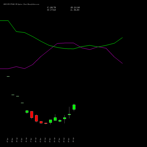Select the 21 Apr red candlestick
147x147 pixels.
41,122
